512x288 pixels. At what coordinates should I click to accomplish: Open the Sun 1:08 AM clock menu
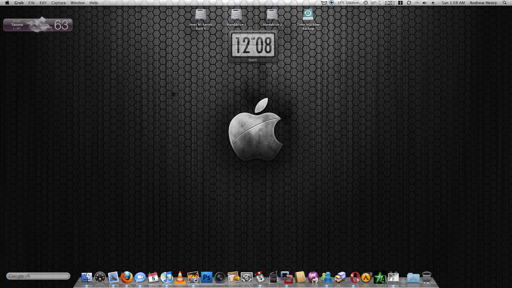(x=453, y=2)
